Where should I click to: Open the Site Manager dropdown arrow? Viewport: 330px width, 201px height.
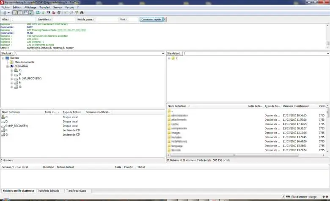pos(8,13)
